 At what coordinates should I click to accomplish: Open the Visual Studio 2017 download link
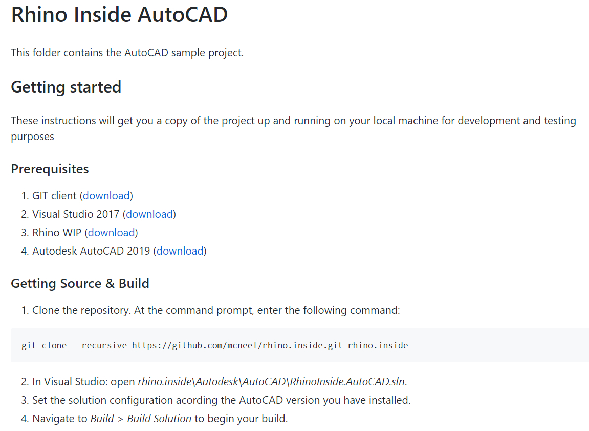[x=149, y=214]
